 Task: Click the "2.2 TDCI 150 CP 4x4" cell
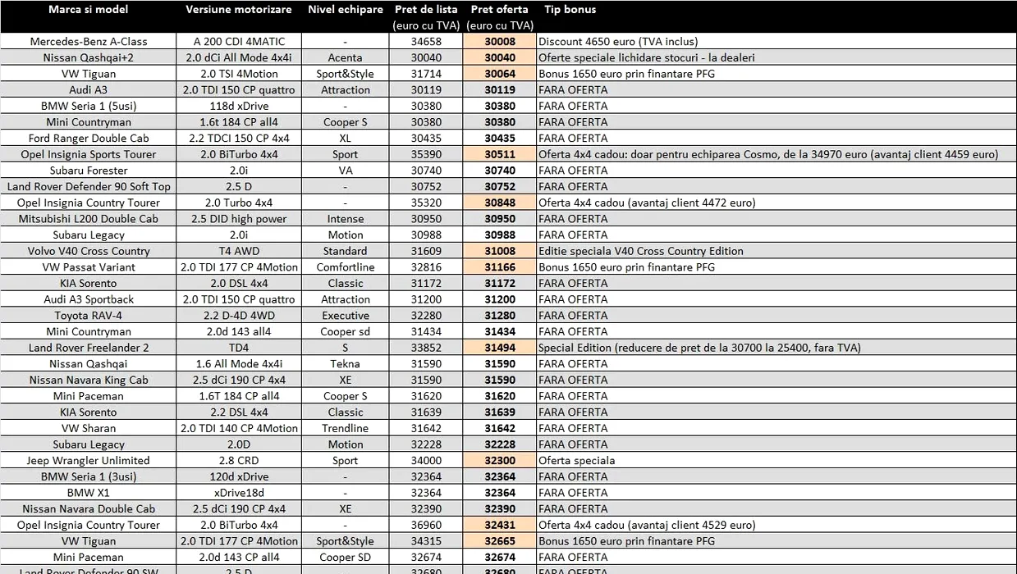pyautogui.click(x=239, y=139)
